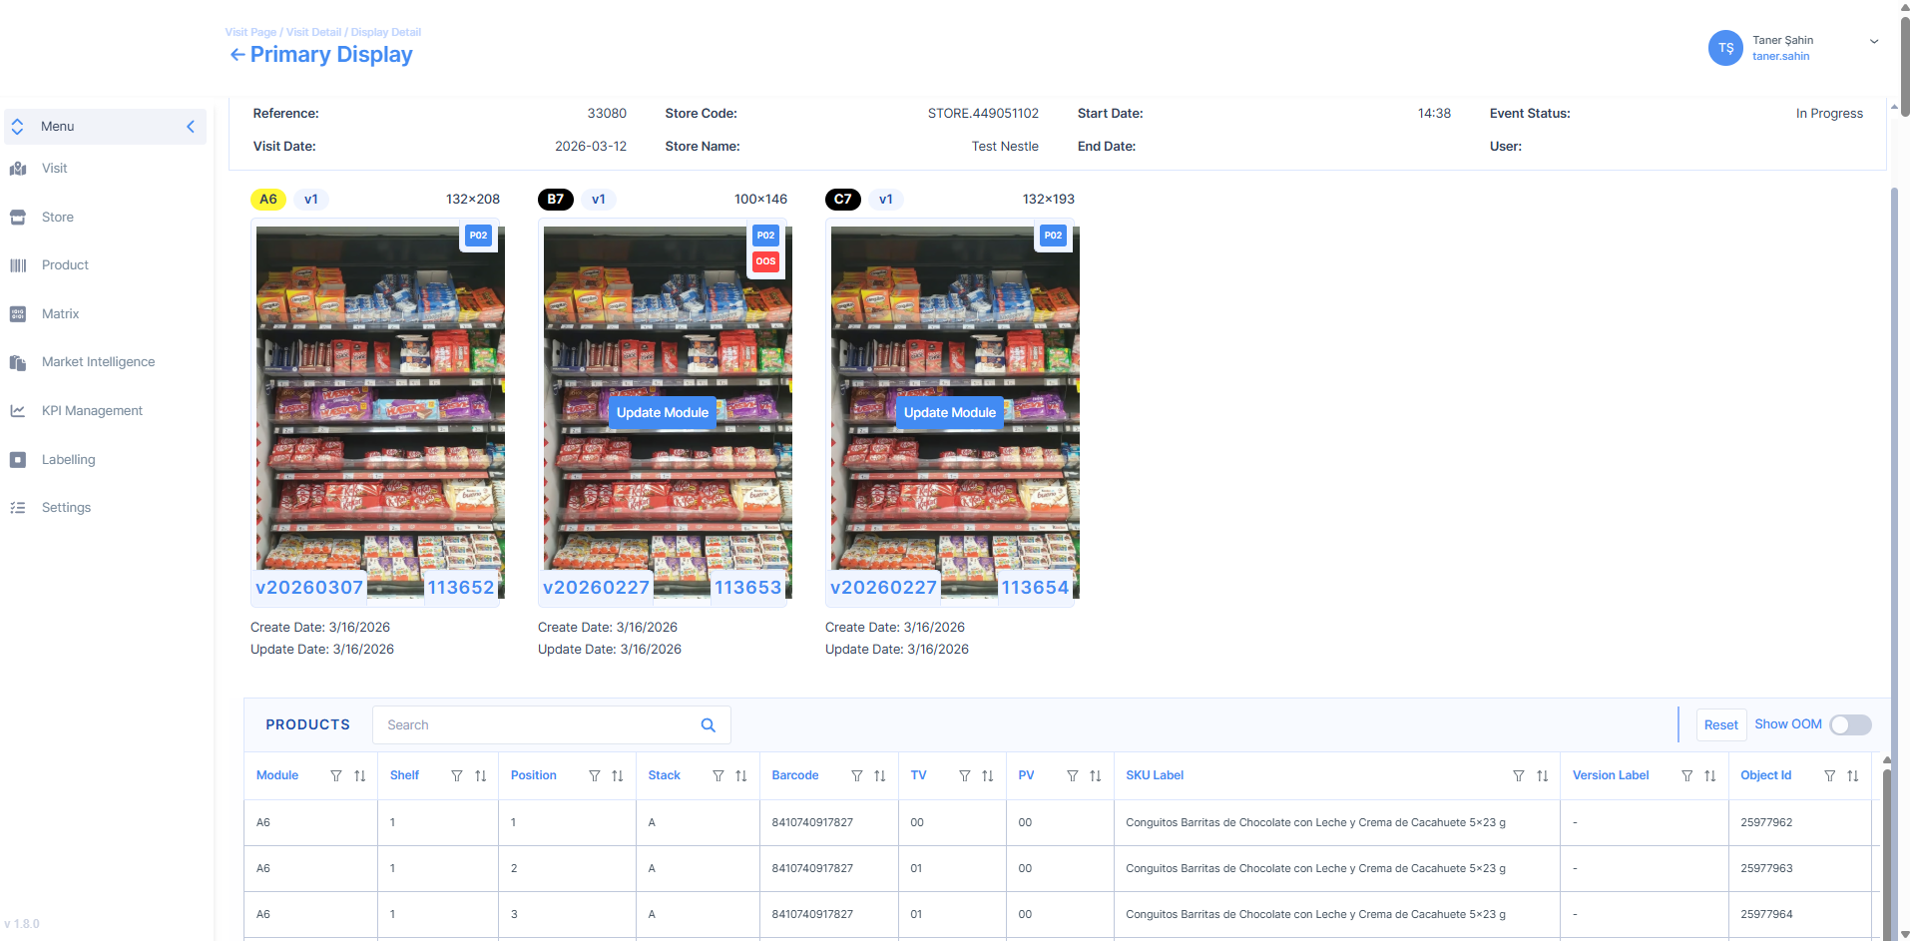Click the OOS badge on B7 image

pos(765,261)
